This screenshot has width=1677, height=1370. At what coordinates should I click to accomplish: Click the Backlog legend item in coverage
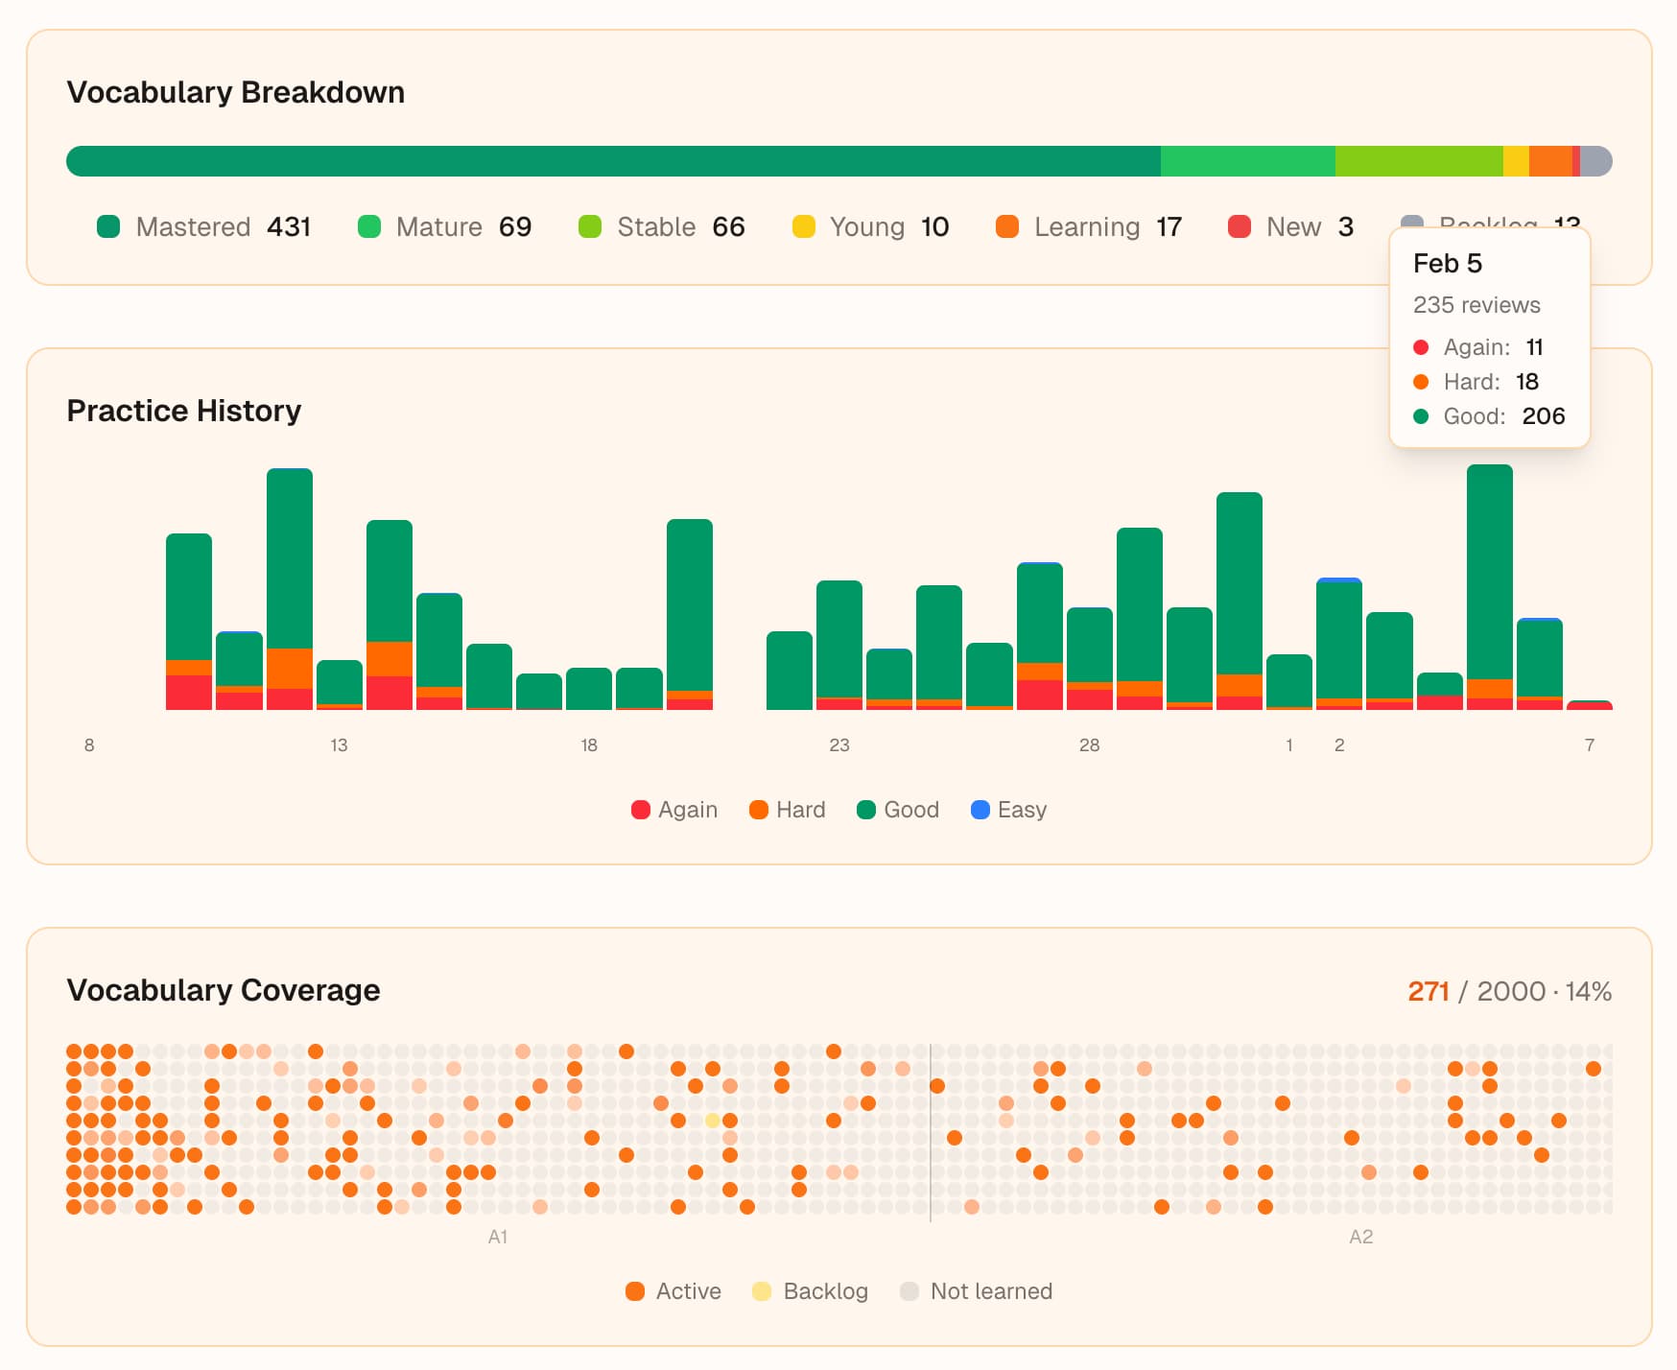[x=811, y=1291]
